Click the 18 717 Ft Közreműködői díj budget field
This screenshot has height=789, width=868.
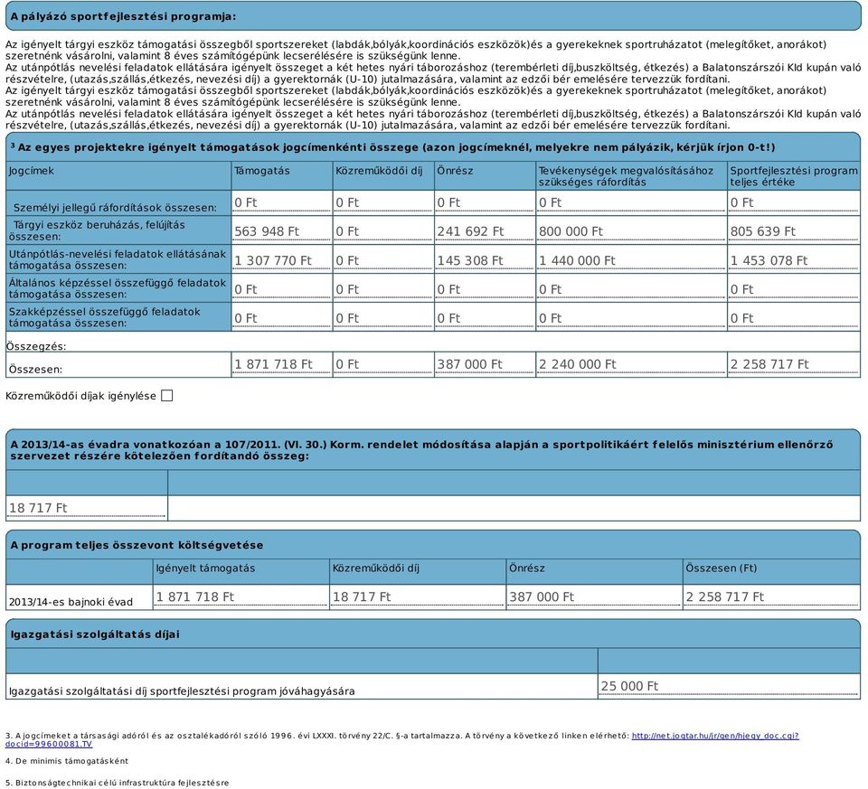[x=417, y=597]
